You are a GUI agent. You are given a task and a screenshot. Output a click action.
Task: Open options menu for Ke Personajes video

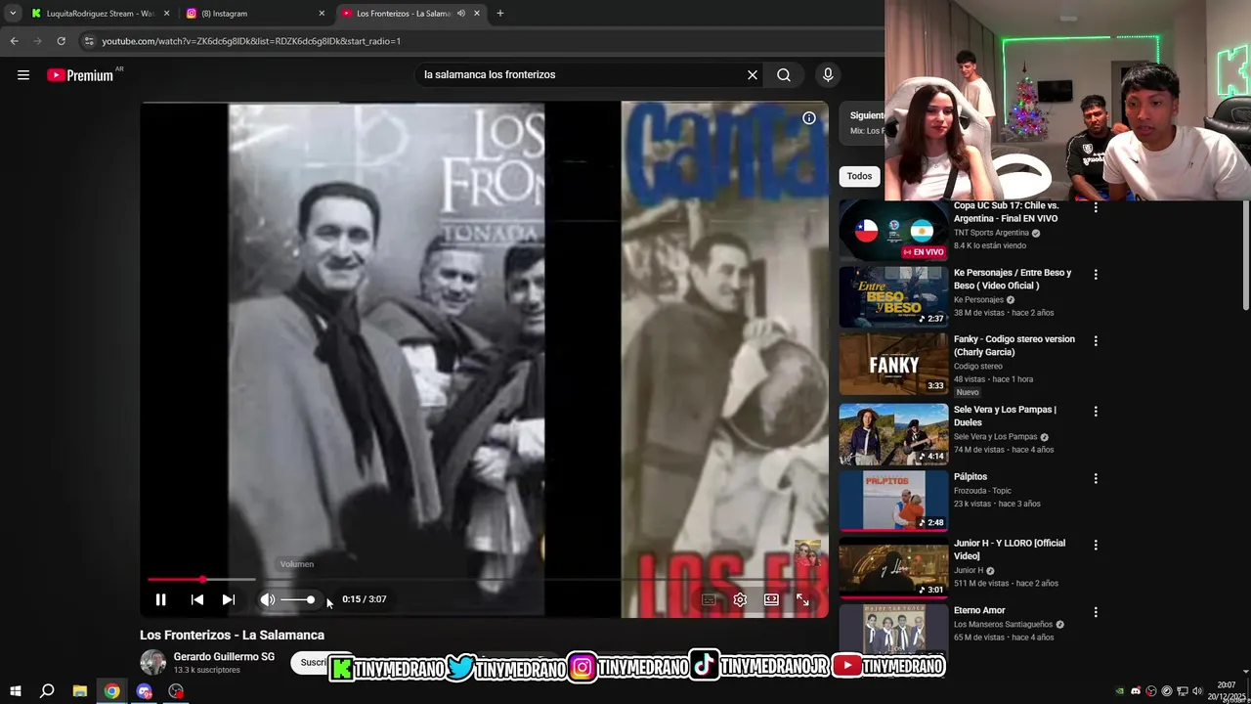pyautogui.click(x=1096, y=275)
